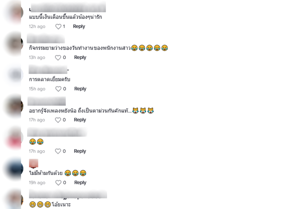Open avatar of the 15h ago commenter
Image resolution: width=289 pixels, height=209 pixels.
click(x=14, y=75)
